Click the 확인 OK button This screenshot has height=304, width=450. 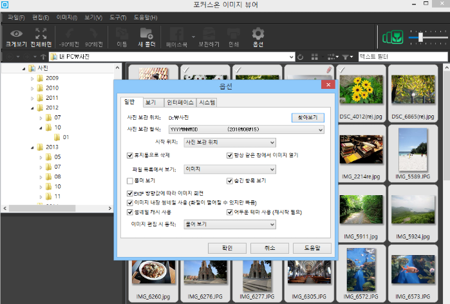click(x=227, y=248)
